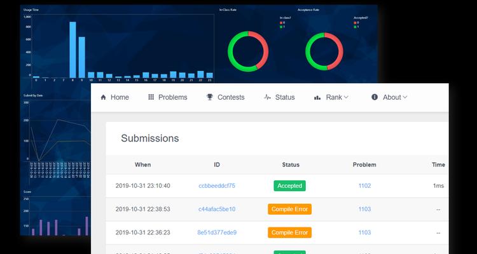This screenshot has width=477, height=254.
Task: Click red legend swatch under In class?
Action: pyautogui.click(x=281, y=22)
